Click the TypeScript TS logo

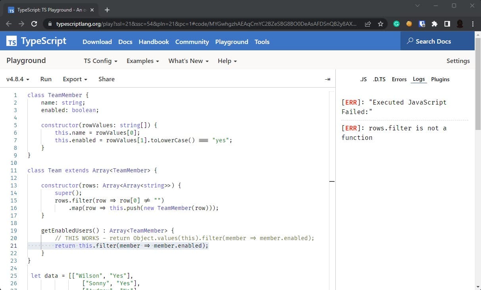[x=11, y=41]
